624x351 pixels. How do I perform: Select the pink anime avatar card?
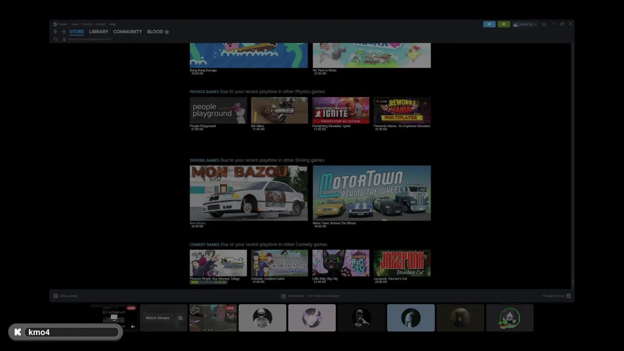point(312,318)
